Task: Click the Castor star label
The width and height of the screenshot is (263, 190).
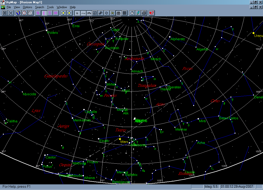Action: [x=51, y=157]
